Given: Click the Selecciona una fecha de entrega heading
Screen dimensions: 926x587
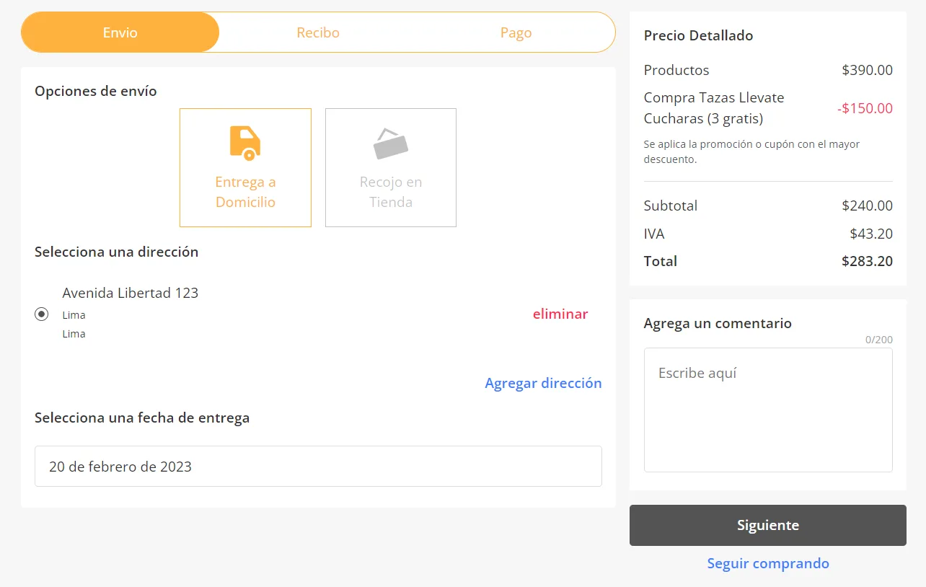Looking at the screenshot, I should (x=142, y=418).
